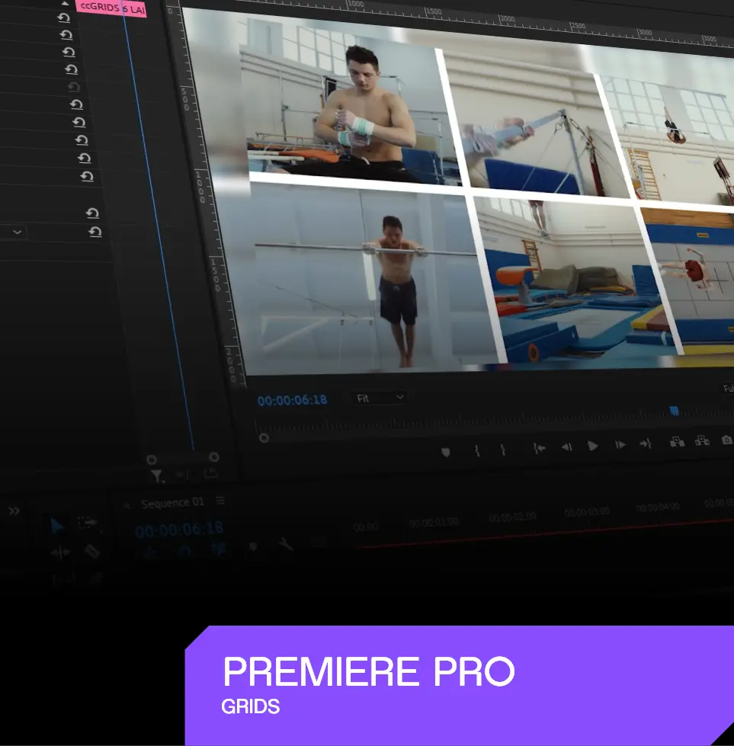The image size is (734, 746).
Task: Select the Razor tool in the tools panel
Action: click(x=92, y=552)
